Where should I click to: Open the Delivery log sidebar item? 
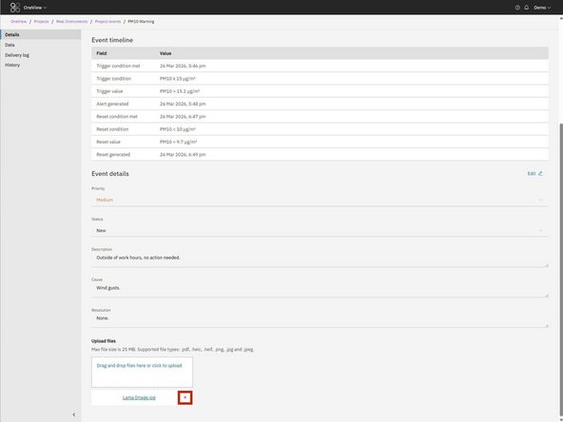tap(41, 55)
